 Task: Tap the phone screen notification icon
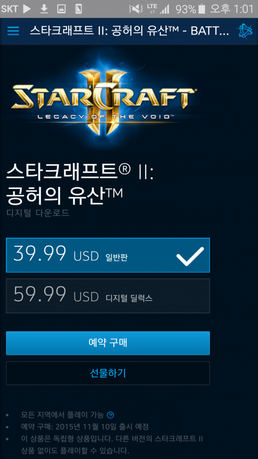[x=78, y=9]
